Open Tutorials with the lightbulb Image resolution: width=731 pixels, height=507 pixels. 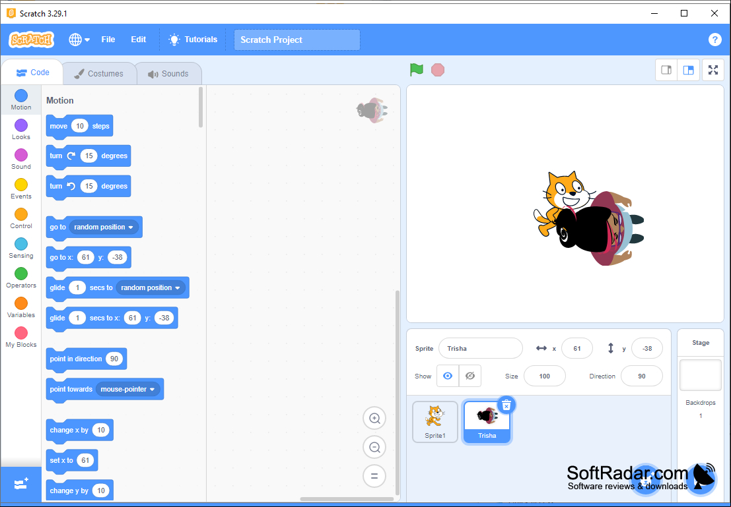click(193, 40)
